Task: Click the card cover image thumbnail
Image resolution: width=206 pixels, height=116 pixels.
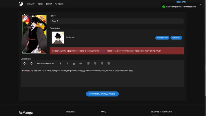Action: tap(34, 34)
